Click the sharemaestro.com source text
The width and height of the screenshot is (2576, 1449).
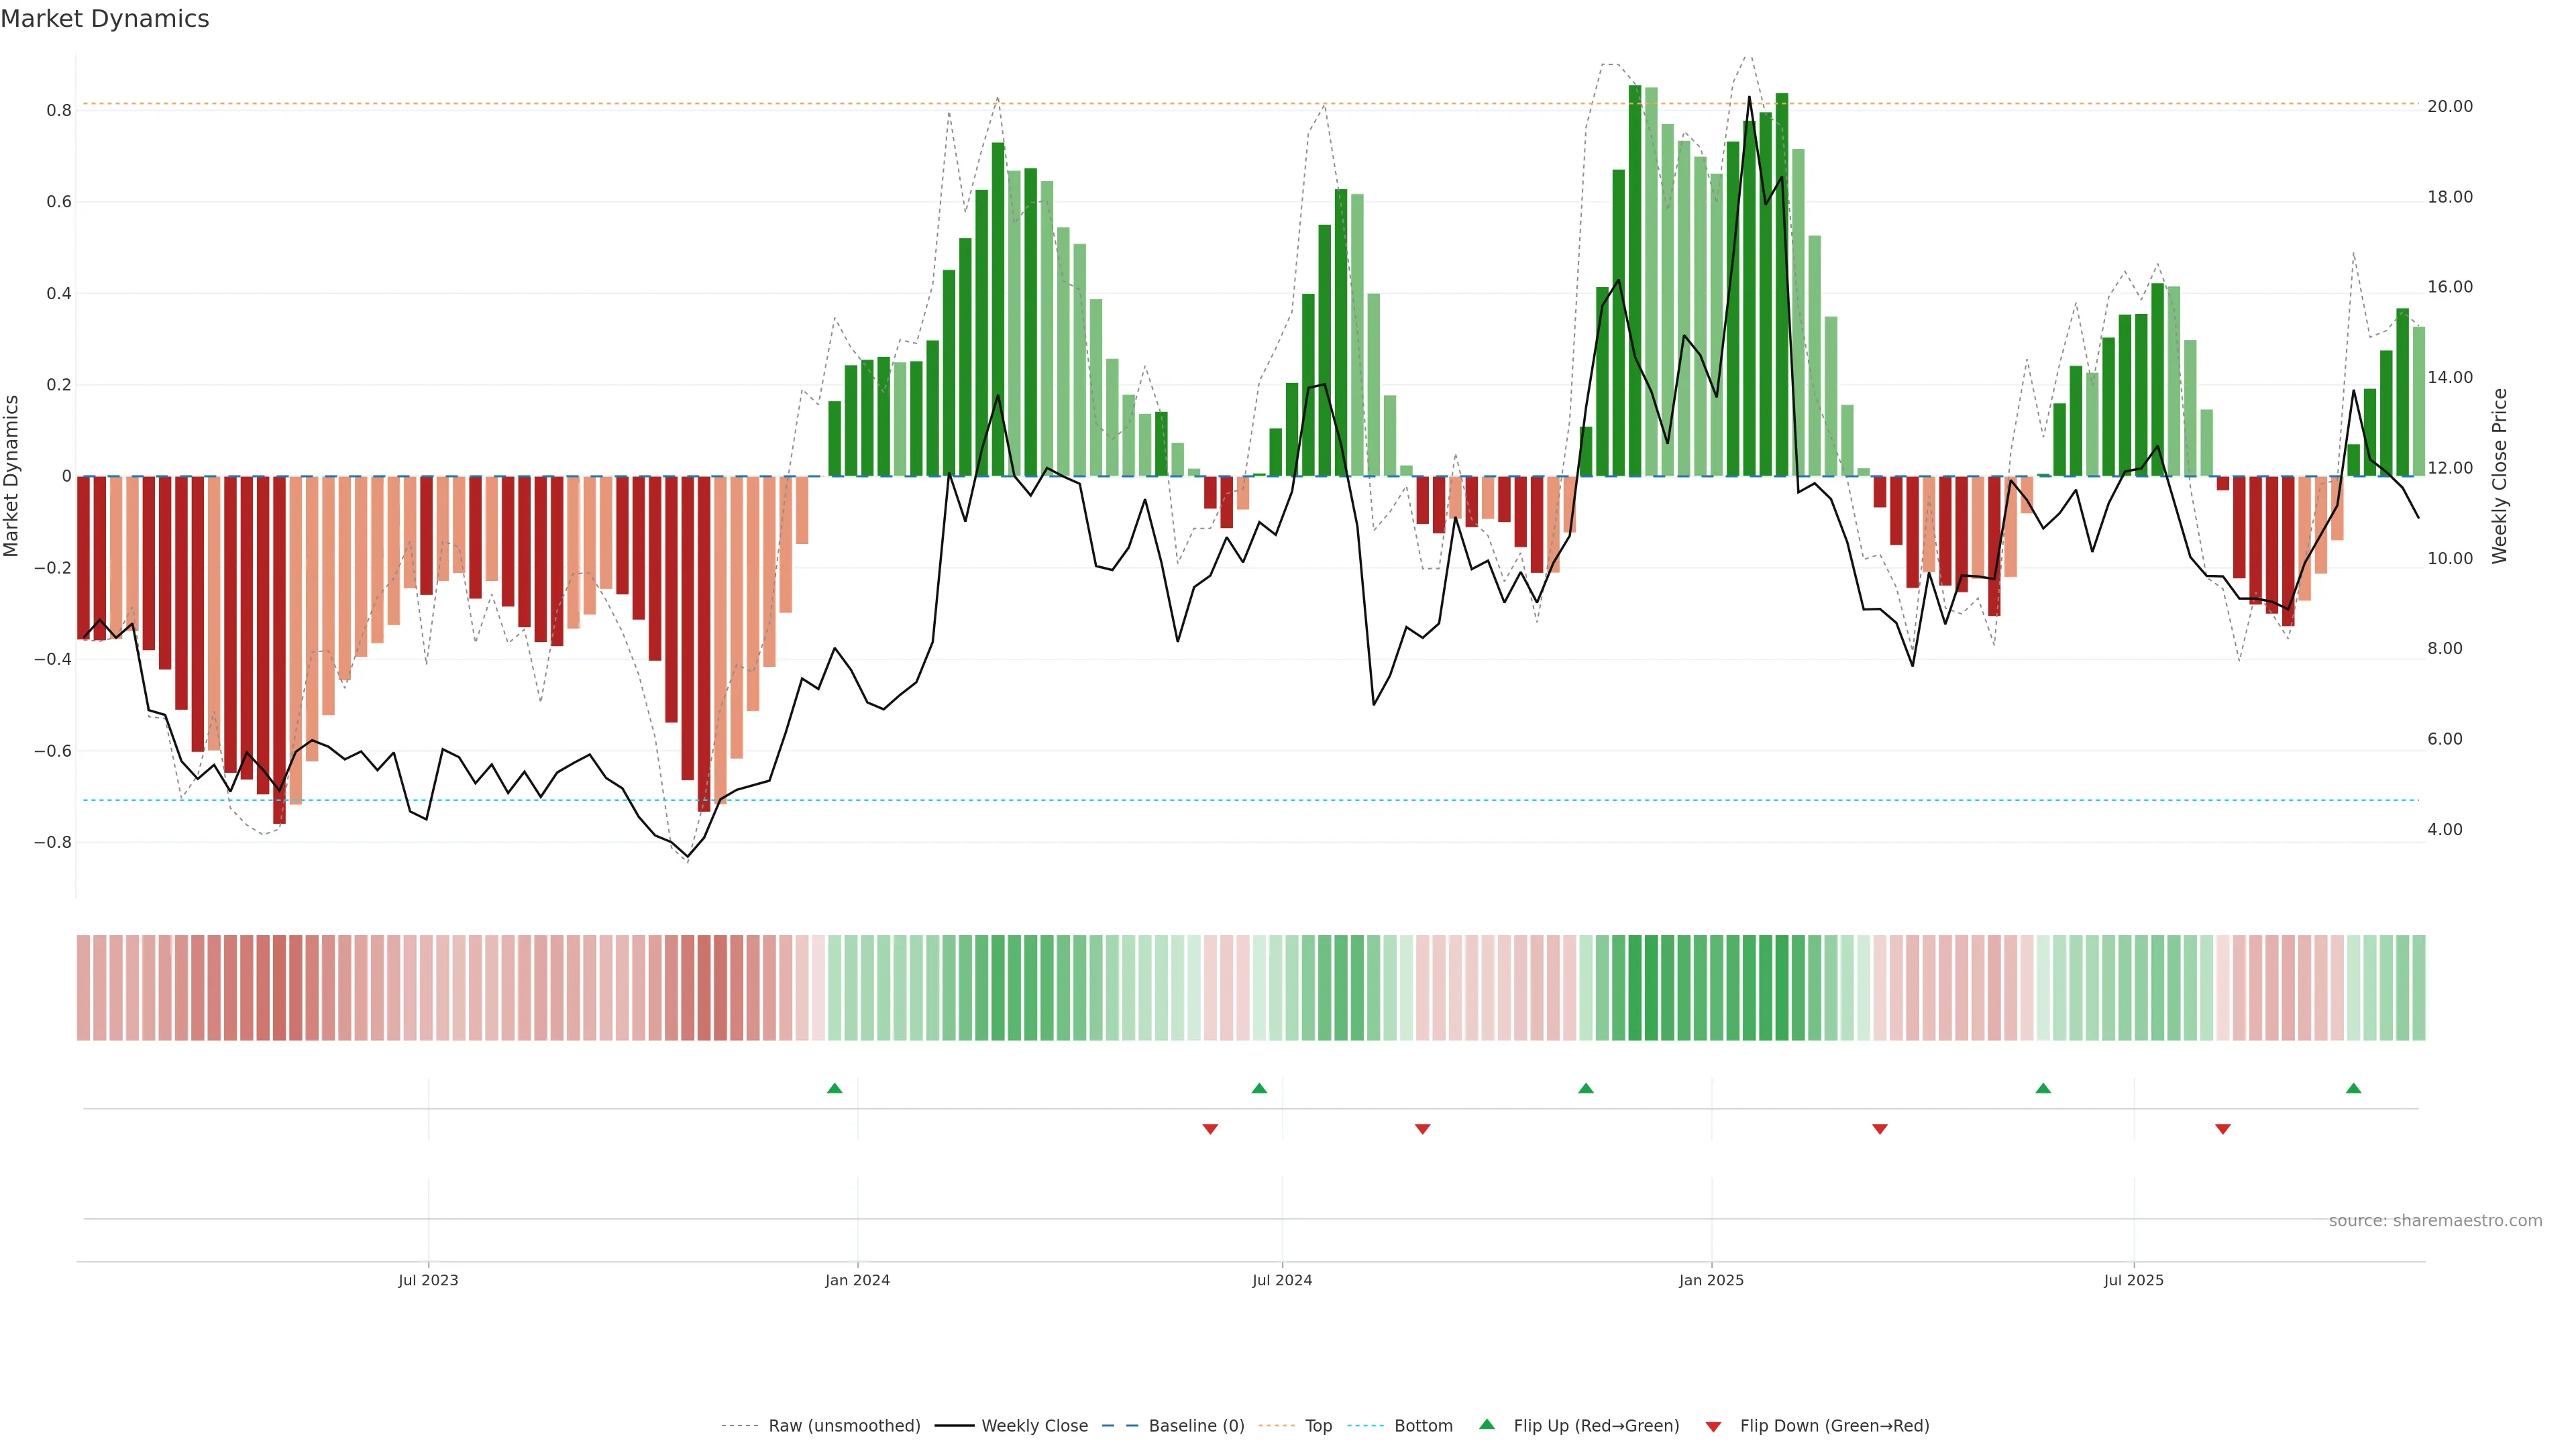click(2435, 1221)
